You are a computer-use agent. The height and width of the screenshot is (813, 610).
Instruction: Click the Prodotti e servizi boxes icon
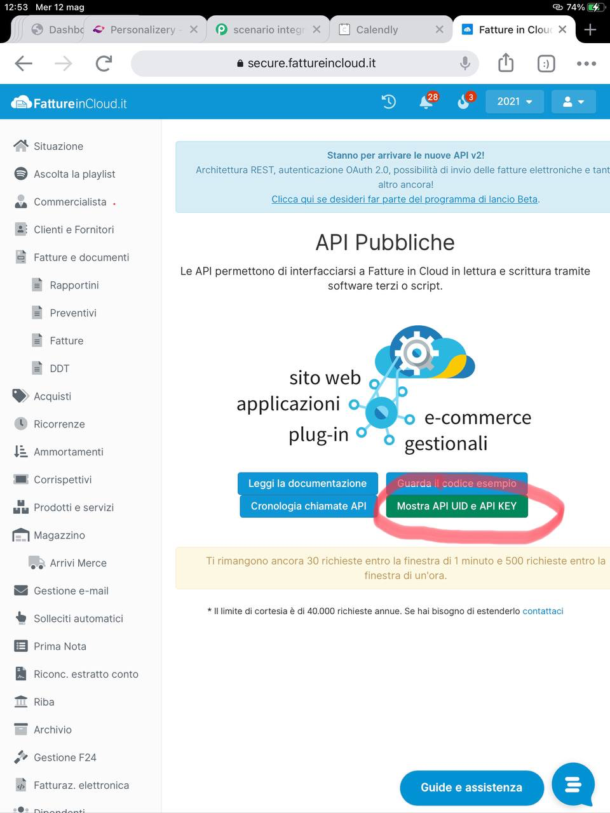tap(21, 507)
